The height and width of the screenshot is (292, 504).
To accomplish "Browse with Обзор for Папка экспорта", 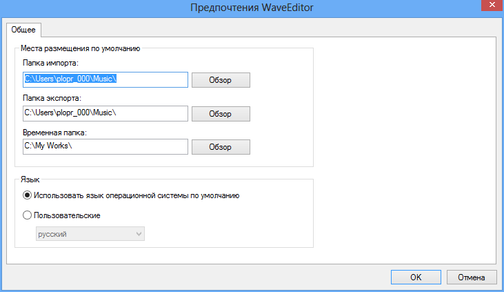I will [x=221, y=114].
